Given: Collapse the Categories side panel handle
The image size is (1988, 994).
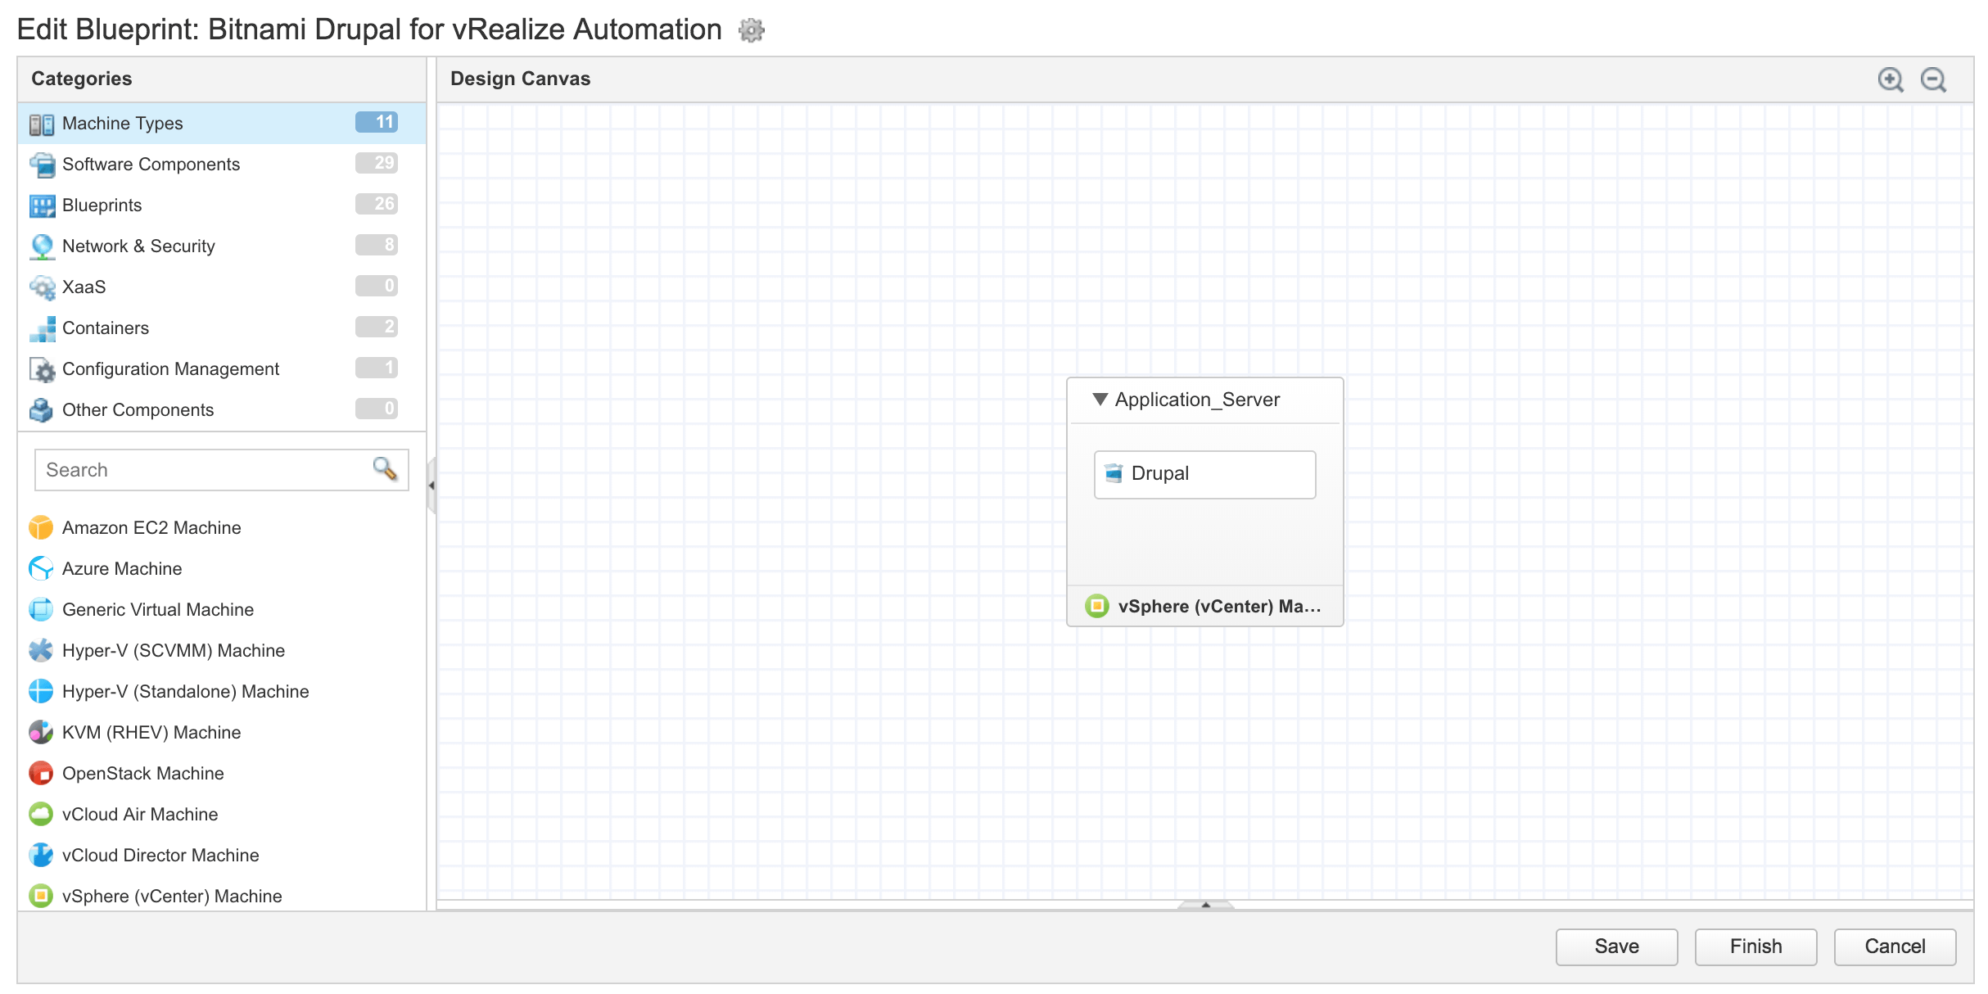Looking at the screenshot, I should (431, 486).
